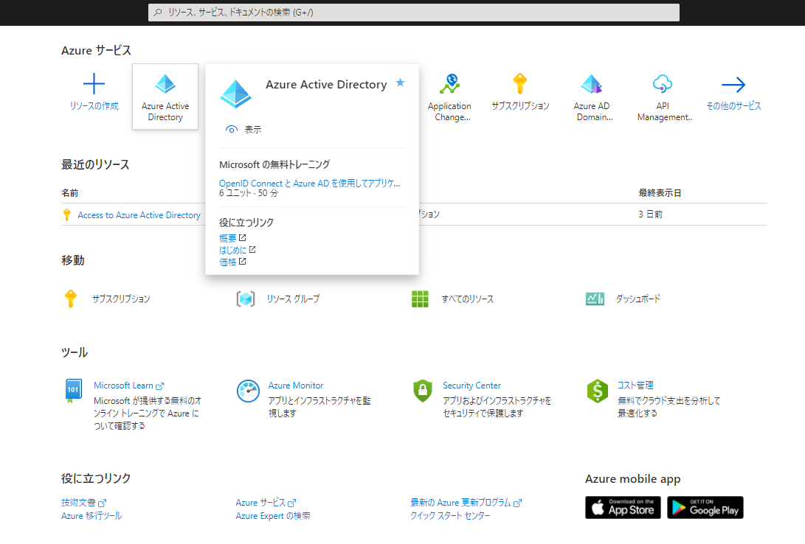Open the Application Change Analysis service icon
The width and height of the screenshot is (805, 544).
pos(450,84)
